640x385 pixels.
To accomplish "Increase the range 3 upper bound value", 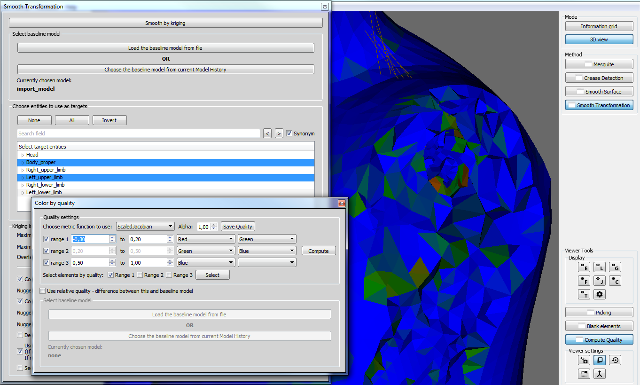I will coord(170,261).
